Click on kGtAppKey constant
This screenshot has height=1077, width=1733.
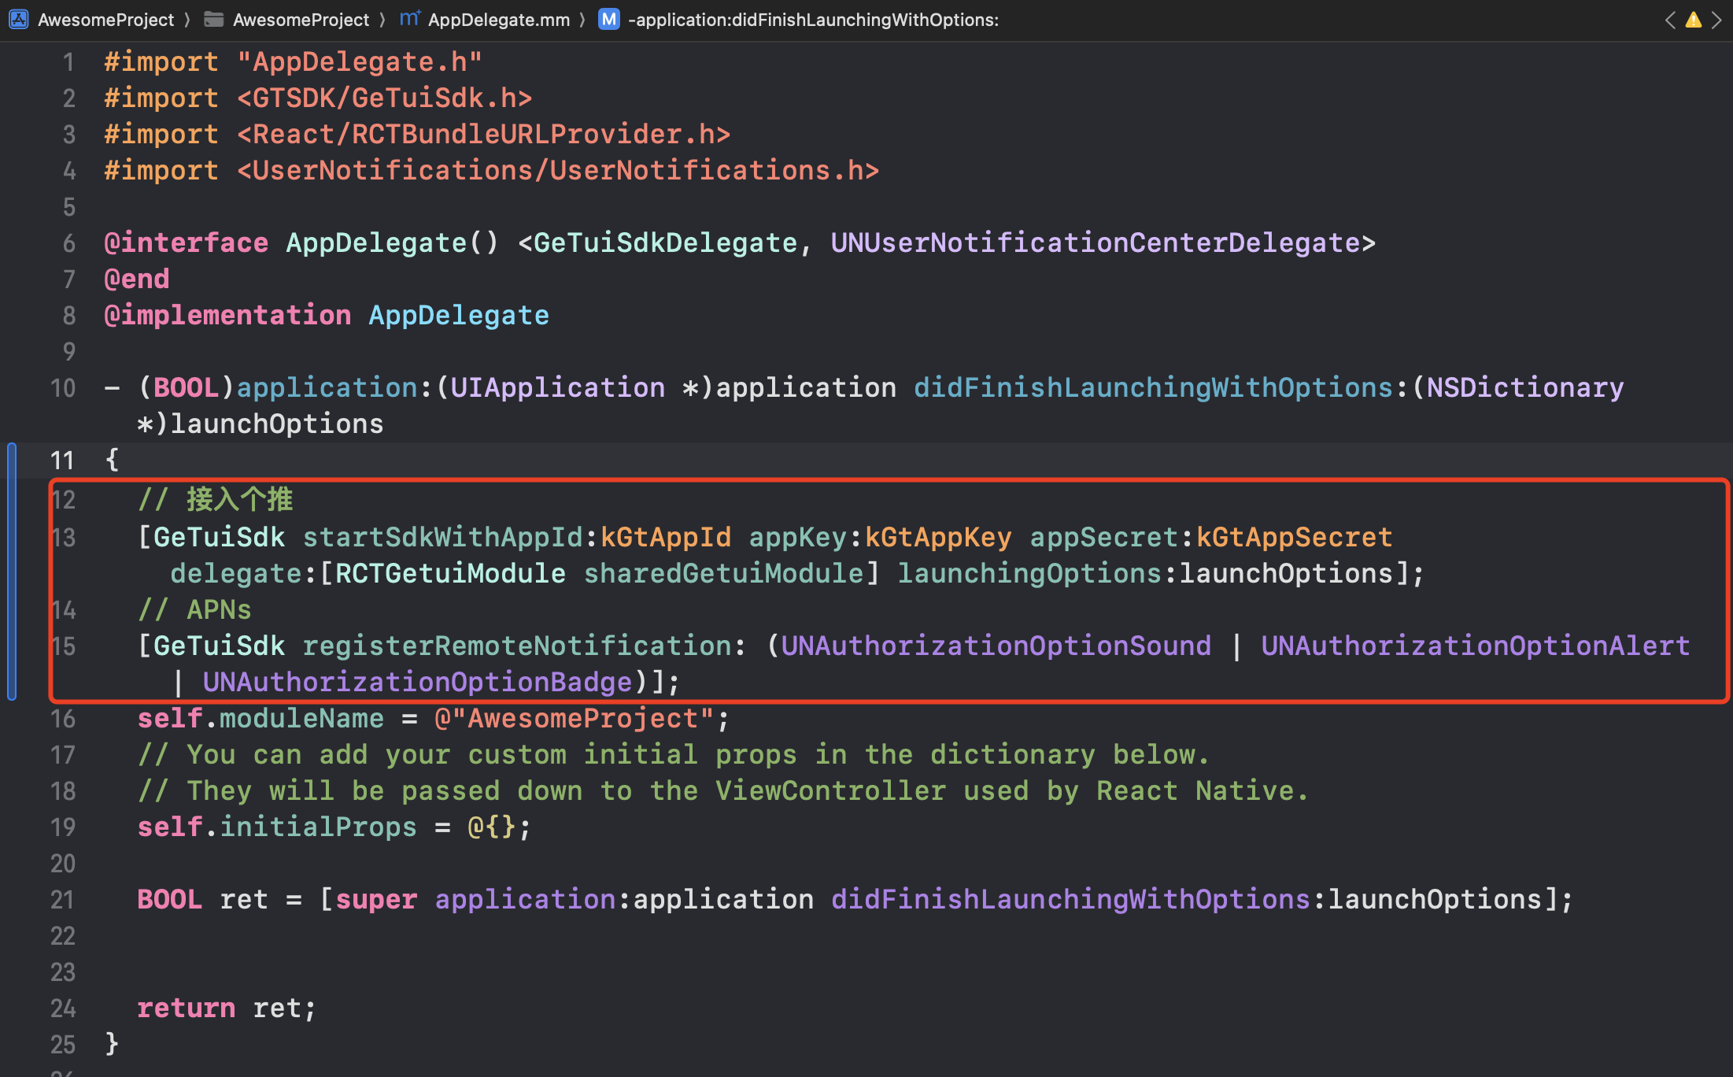pyautogui.click(x=938, y=537)
